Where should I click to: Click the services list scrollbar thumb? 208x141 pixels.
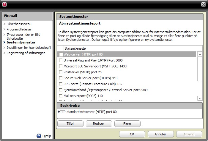[x=200, y=69]
